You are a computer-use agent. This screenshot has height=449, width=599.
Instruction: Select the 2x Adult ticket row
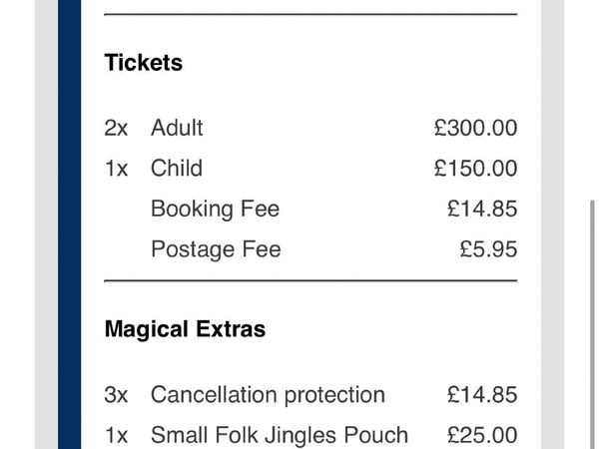pyautogui.click(x=310, y=128)
